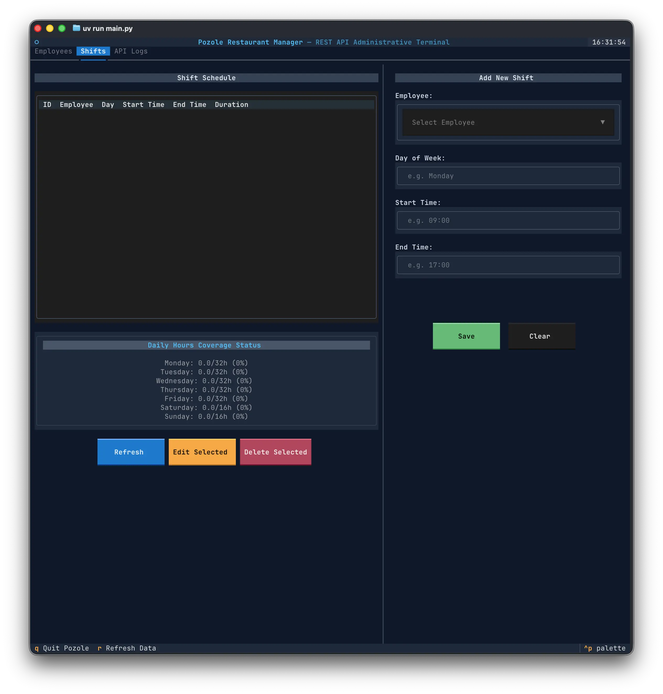This screenshot has width=663, height=694.
Task: Focus the Start Time input field
Action: (508, 220)
